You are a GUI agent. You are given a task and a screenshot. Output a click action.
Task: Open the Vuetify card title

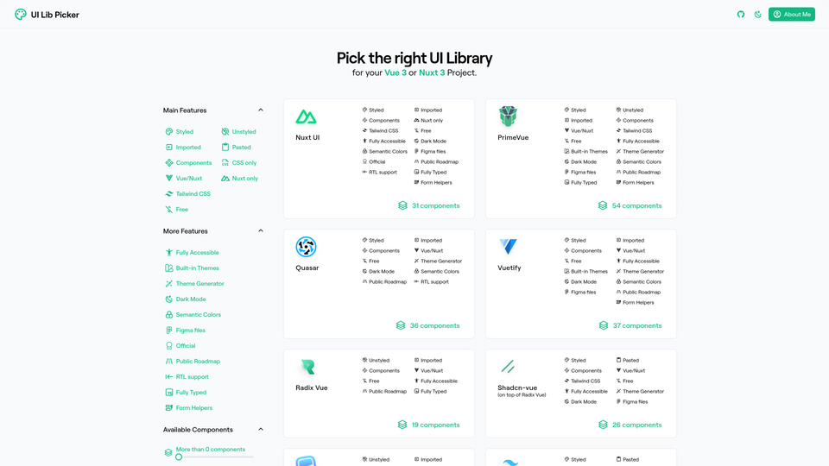[509, 268]
